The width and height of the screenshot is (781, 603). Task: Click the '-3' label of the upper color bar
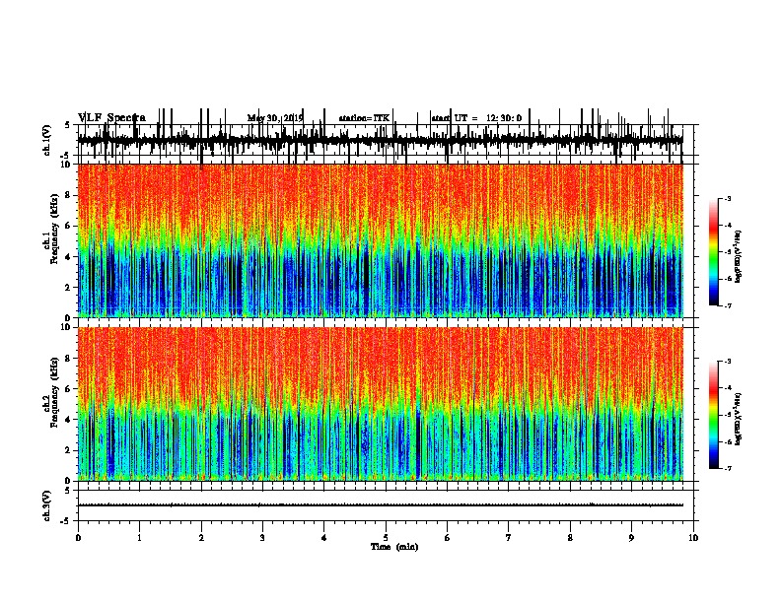click(x=727, y=198)
